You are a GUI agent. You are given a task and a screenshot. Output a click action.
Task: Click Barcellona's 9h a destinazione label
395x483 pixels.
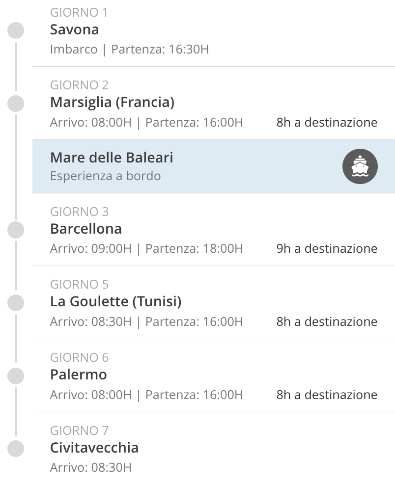pos(327,248)
